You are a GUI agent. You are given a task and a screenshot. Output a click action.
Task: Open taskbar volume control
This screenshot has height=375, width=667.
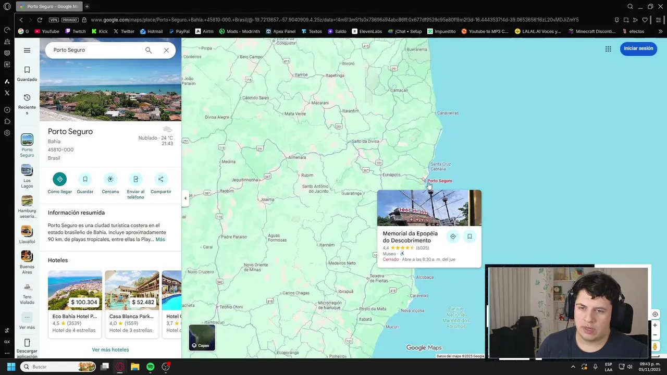click(x=629, y=367)
